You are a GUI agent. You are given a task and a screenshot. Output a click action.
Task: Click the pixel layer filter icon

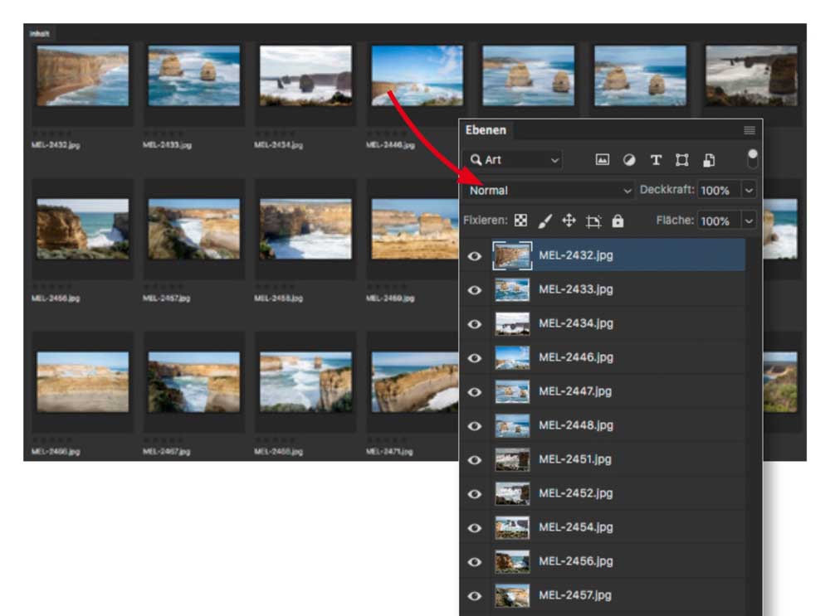click(603, 160)
